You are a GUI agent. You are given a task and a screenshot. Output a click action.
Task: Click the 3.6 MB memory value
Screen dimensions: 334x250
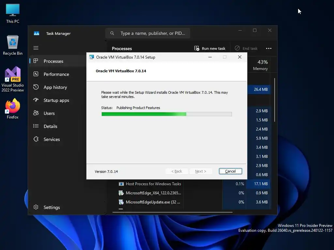point(262,202)
